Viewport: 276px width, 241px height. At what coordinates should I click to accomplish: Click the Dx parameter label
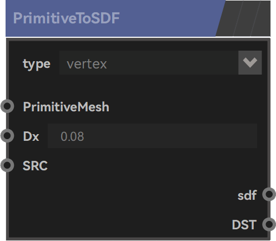(31, 136)
